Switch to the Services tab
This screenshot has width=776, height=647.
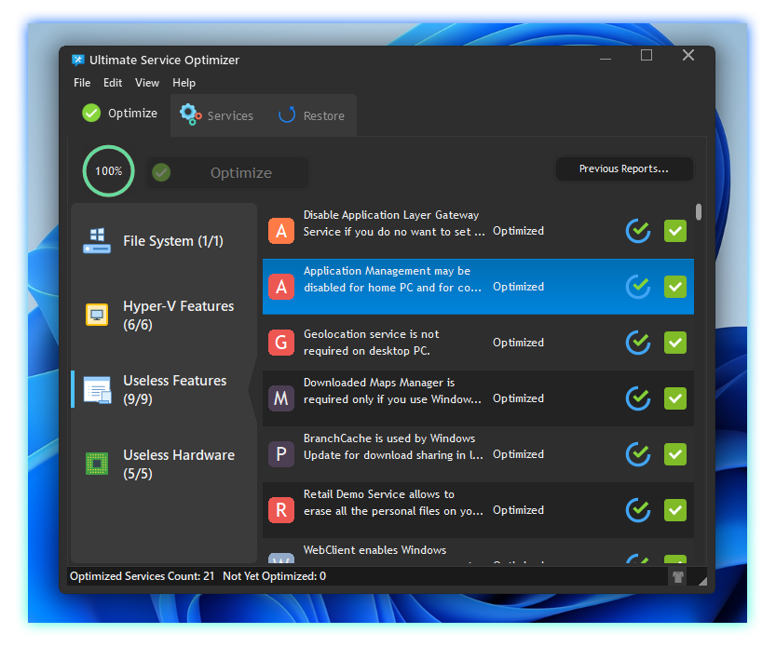[217, 115]
